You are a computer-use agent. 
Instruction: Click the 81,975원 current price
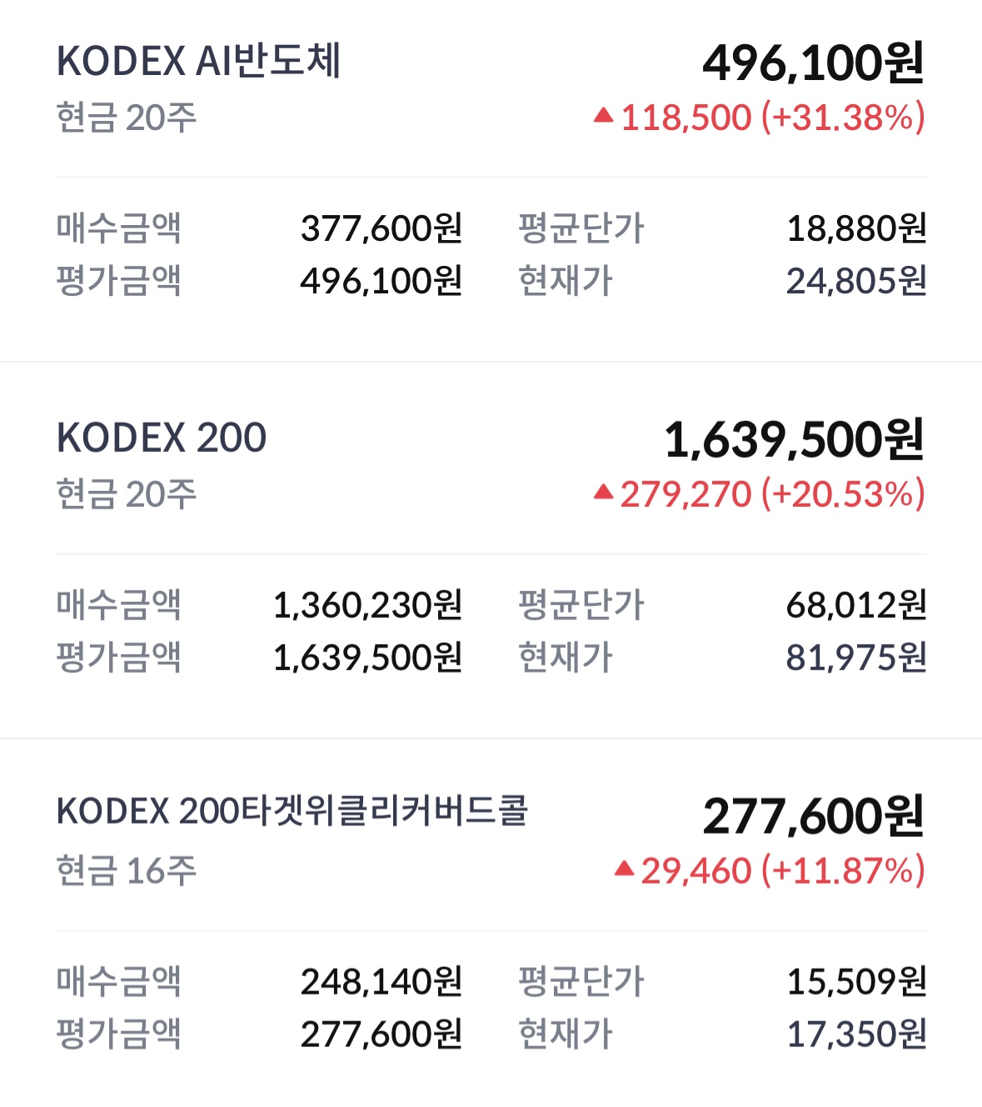tap(856, 658)
